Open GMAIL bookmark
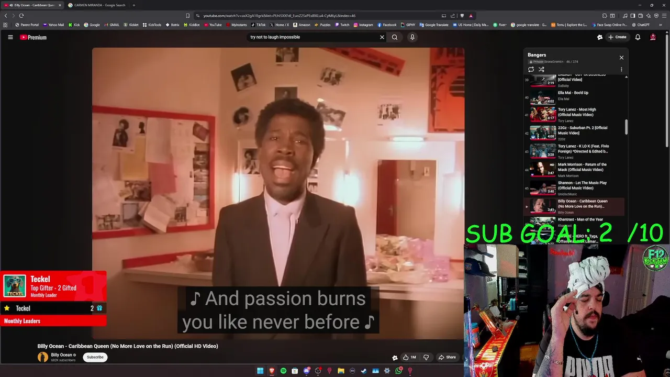Viewport: 670px width, 377px height. (111, 25)
